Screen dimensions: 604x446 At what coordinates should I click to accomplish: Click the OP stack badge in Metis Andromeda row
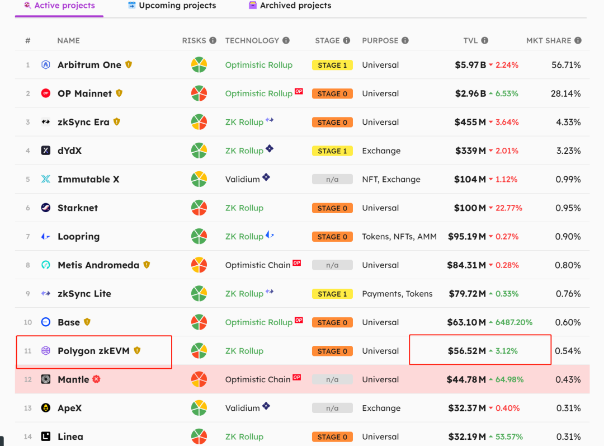[296, 263]
